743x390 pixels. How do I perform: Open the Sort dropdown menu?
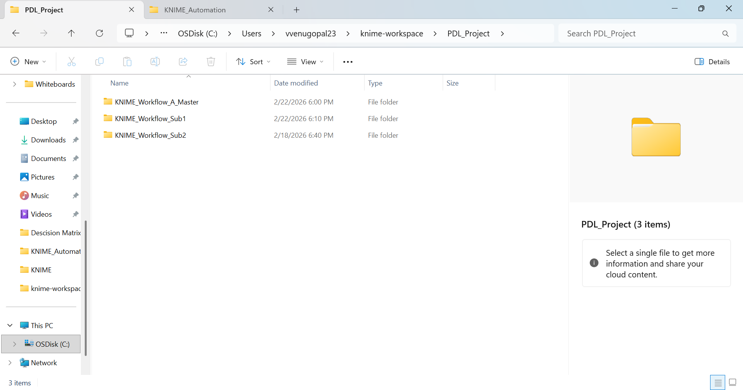coord(253,62)
